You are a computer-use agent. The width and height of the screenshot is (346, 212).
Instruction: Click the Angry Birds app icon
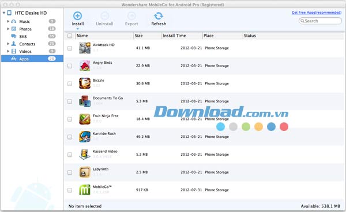(x=85, y=65)
